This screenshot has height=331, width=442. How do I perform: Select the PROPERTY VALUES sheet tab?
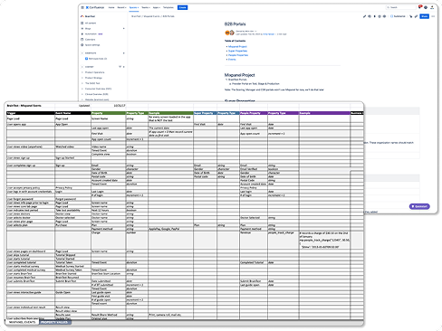pyautogui.click(x=54, y=322)
